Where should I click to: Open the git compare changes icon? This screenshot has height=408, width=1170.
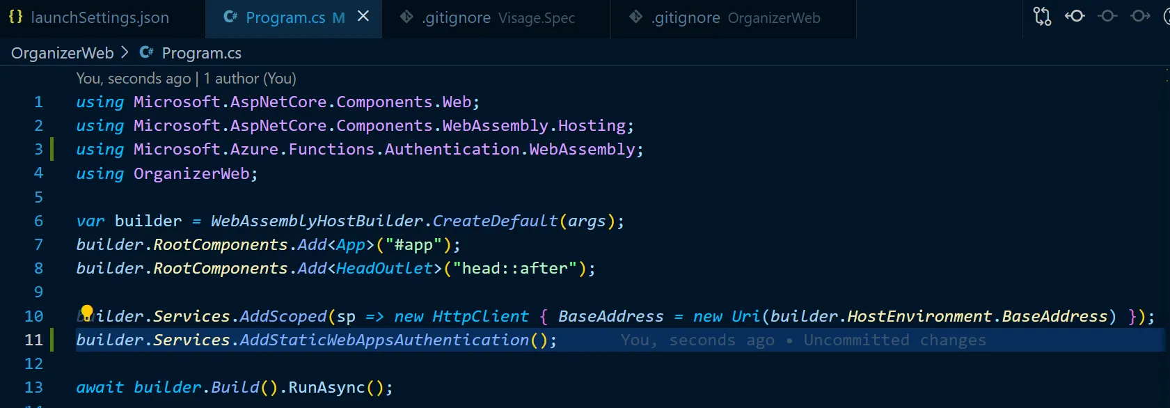coord(1042,16)
